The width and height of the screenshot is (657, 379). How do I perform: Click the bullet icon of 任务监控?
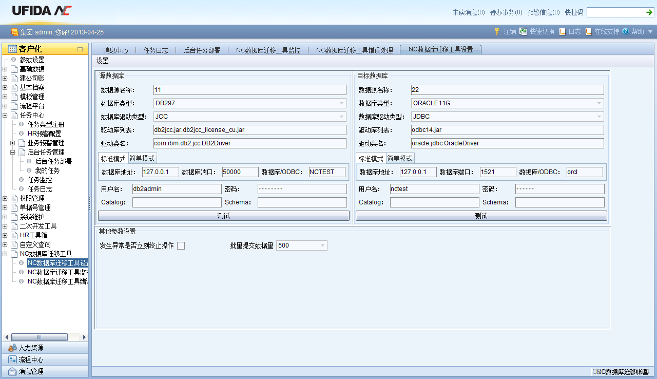tap(22, 180)
